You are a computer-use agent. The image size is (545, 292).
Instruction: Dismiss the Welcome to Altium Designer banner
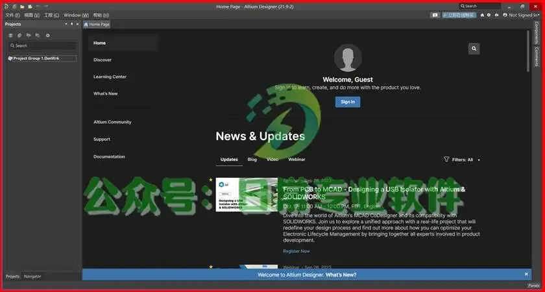click(x=526, y=274)
